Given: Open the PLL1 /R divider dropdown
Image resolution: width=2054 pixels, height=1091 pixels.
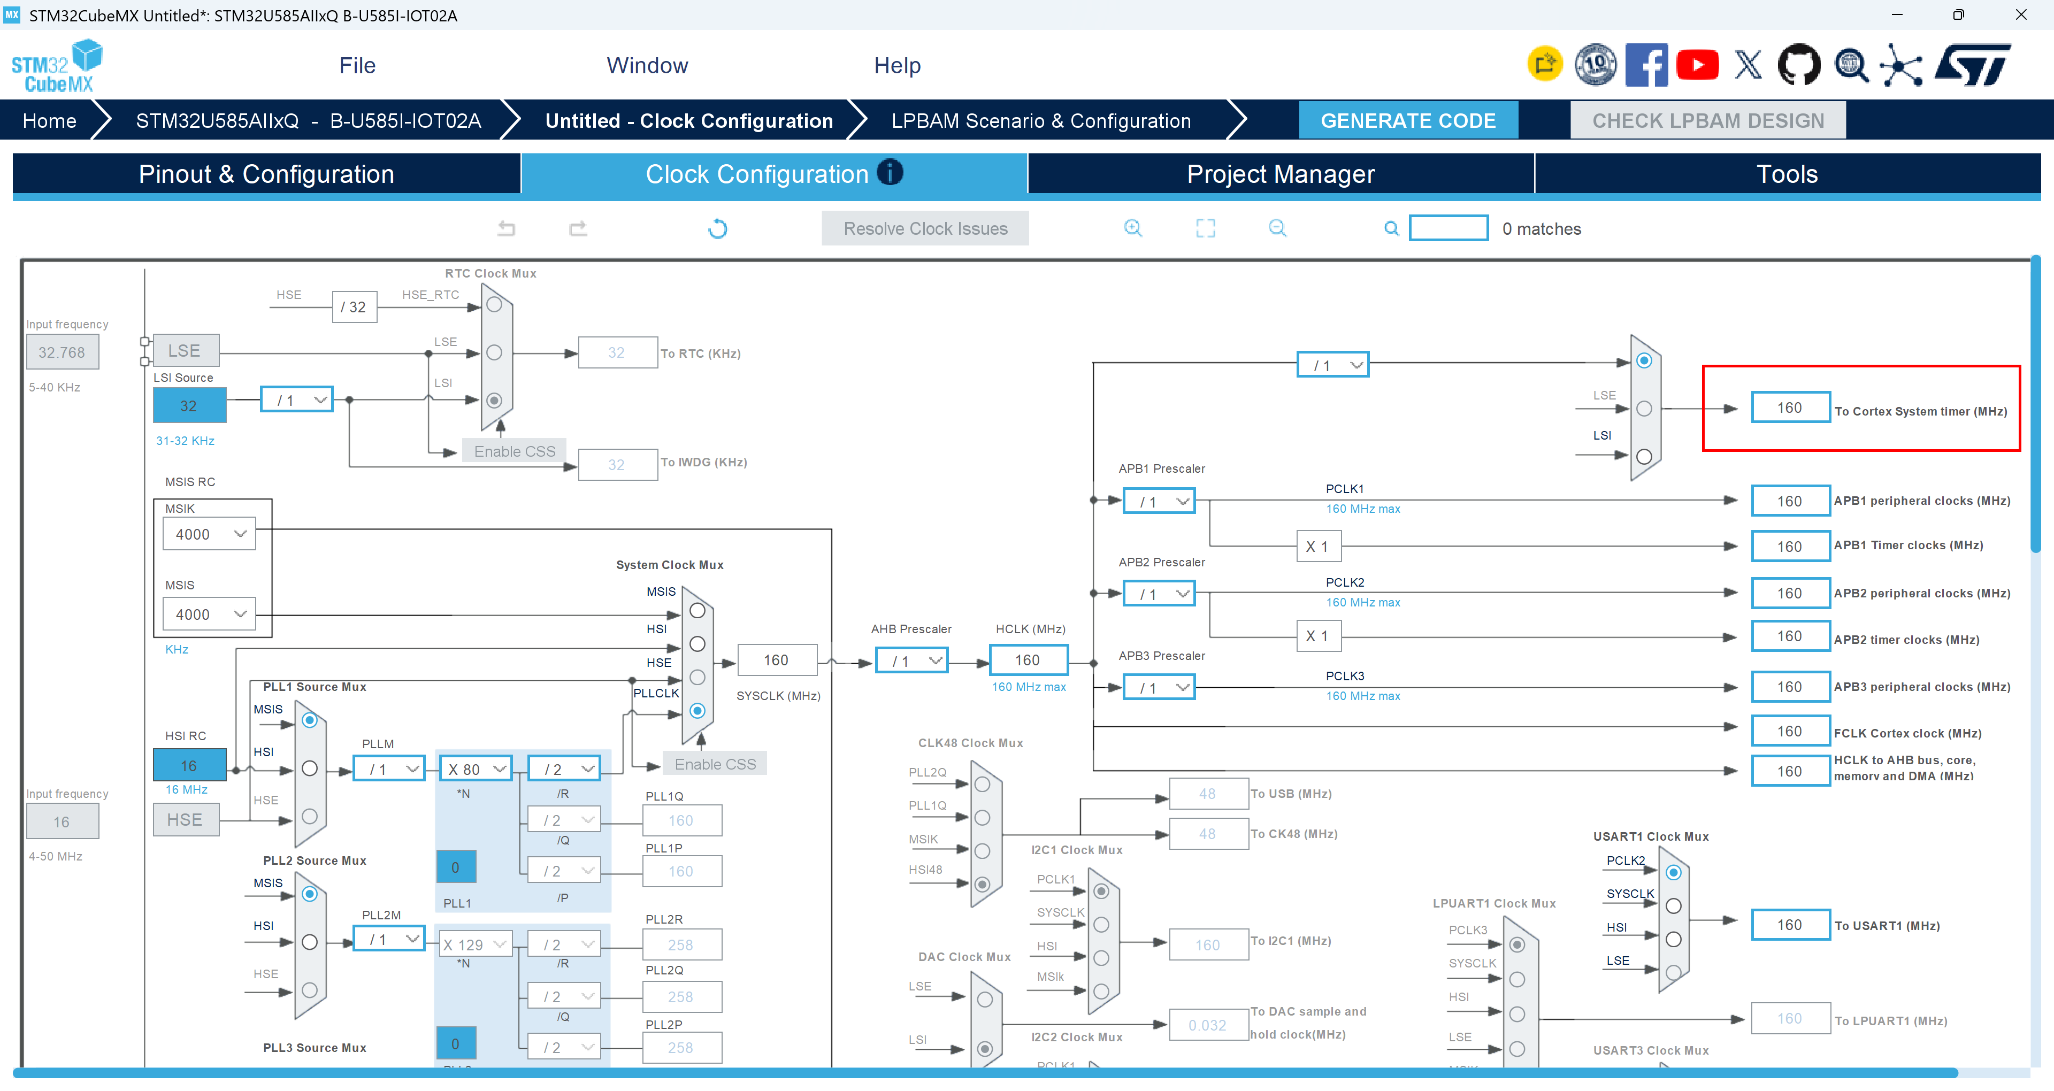Looking at the screenshot, I should click(x=564, y=770).
